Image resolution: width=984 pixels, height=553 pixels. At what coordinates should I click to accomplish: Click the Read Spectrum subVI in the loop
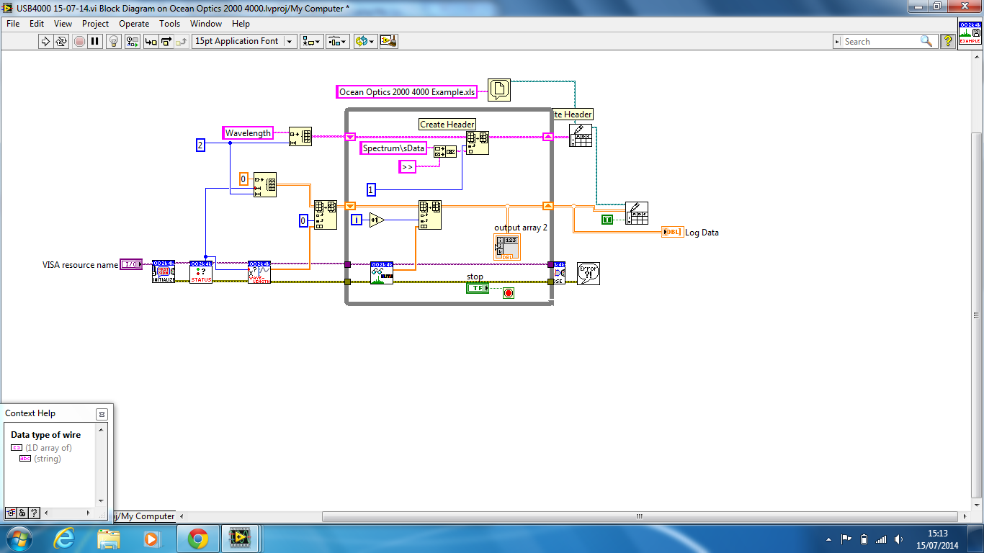point(382,272)
